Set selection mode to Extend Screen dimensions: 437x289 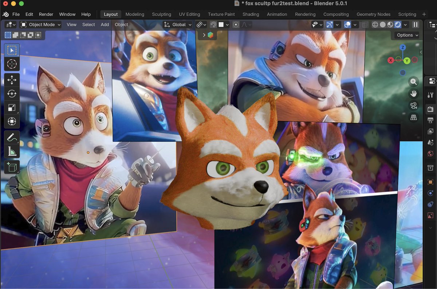pos(16,35)
